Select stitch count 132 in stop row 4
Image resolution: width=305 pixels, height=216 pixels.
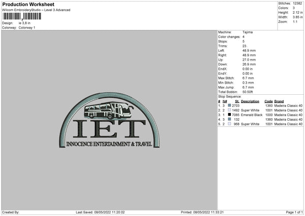tap(236, 120)
